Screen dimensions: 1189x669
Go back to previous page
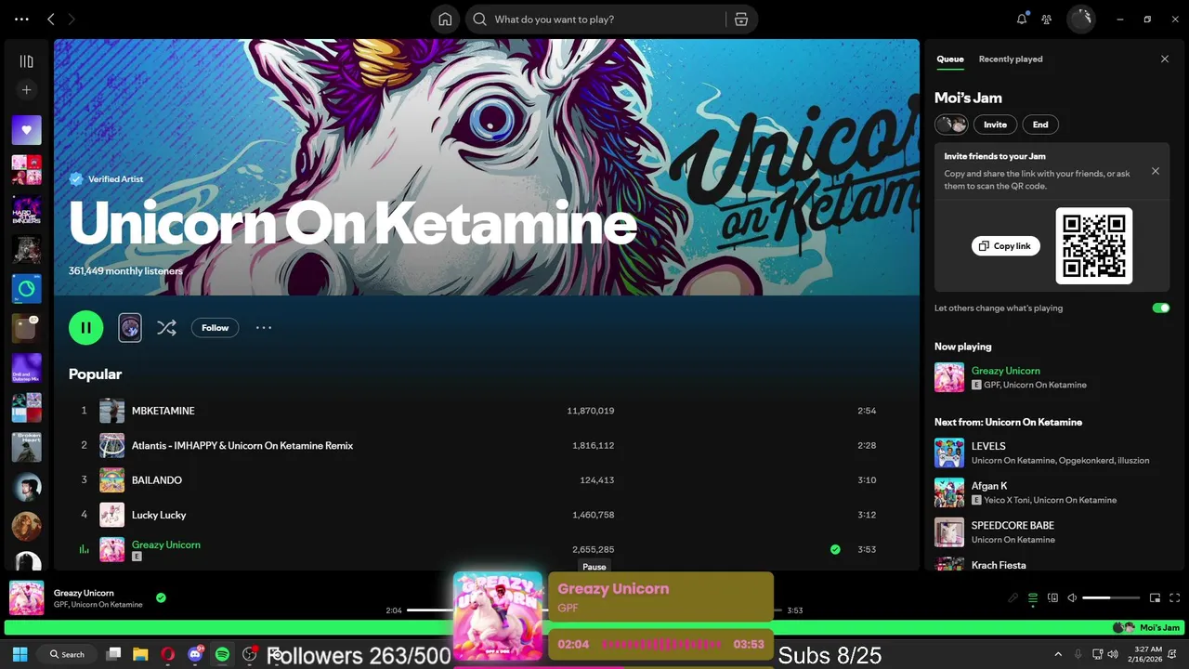click(51, 19)
